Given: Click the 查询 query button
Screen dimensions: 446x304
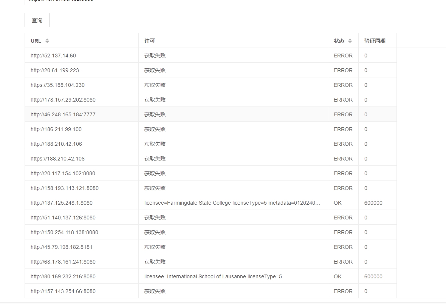Looking at the screenshot, I should pyautogui.click(x=37, y=20).
